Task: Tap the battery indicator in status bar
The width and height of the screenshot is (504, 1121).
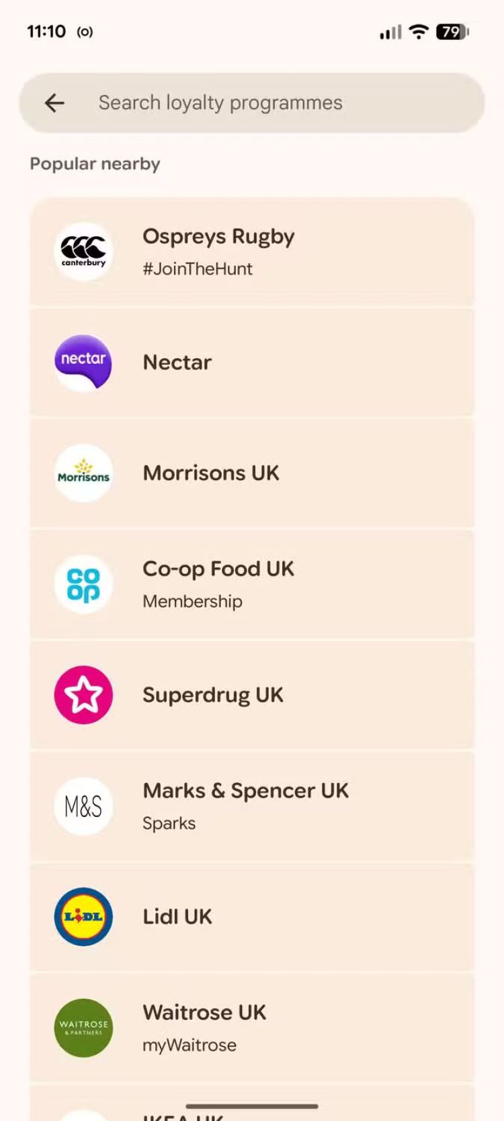Action: [x=452, y=32]
